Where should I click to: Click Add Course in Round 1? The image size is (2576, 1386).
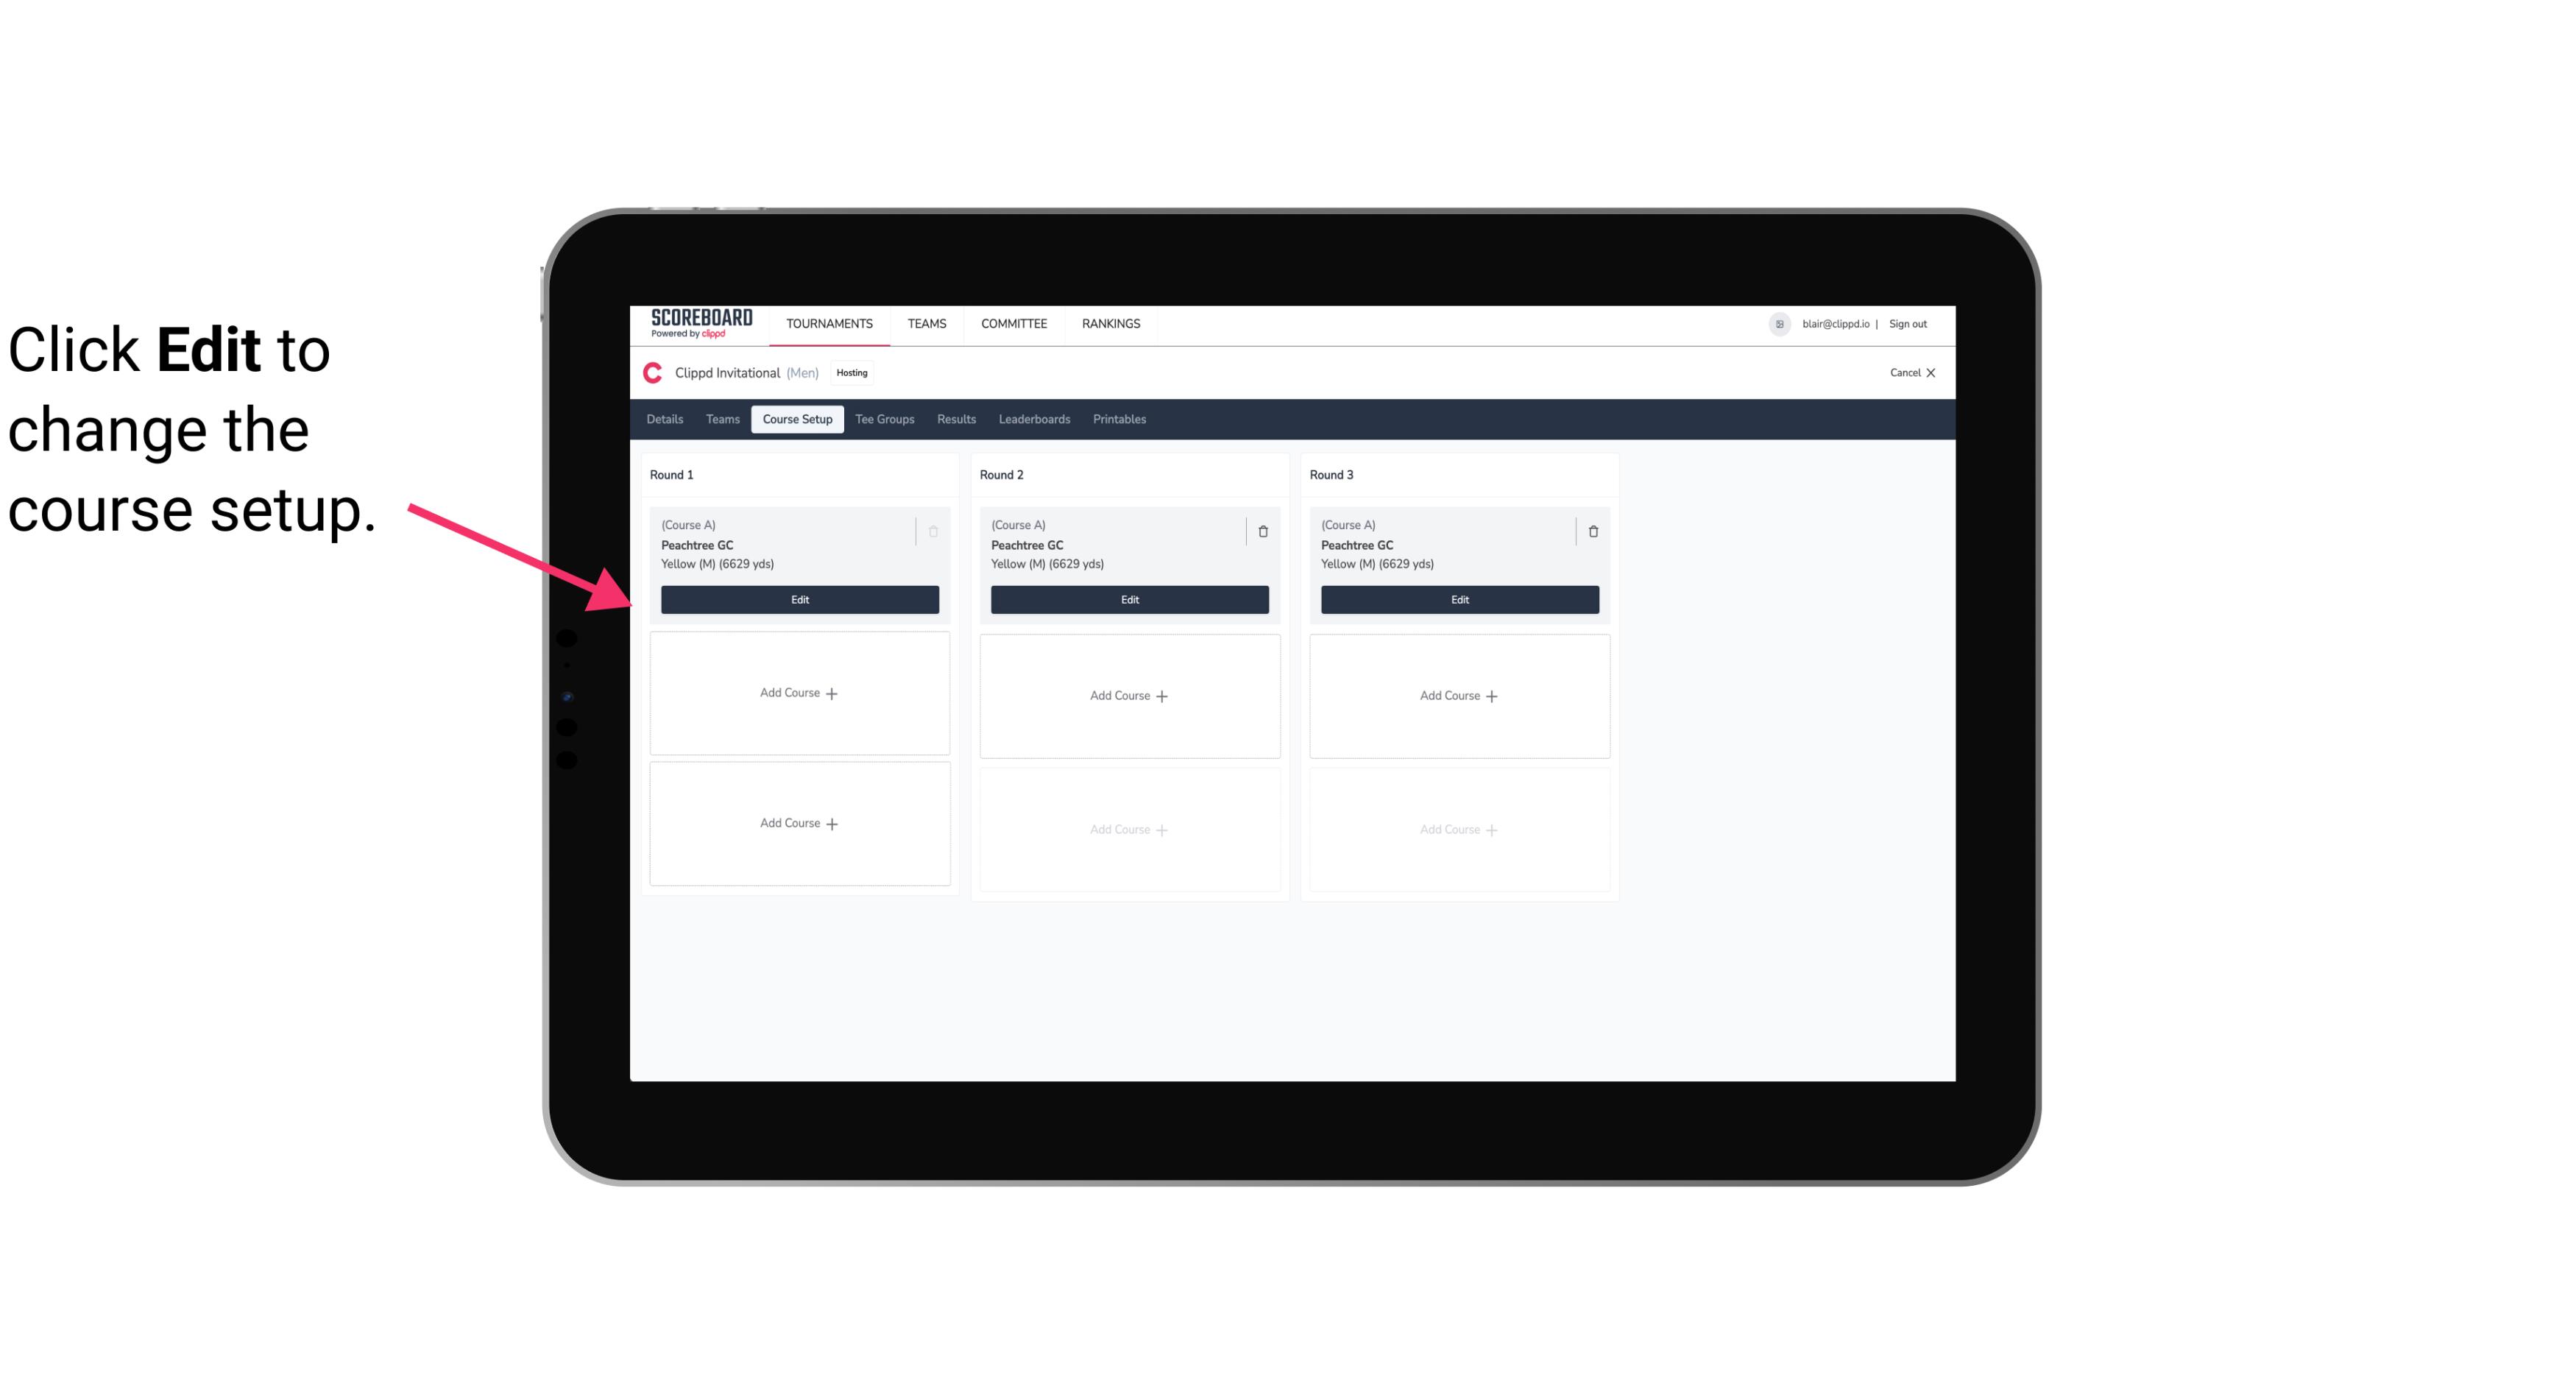pyautogui.click(x=799, y=693)
